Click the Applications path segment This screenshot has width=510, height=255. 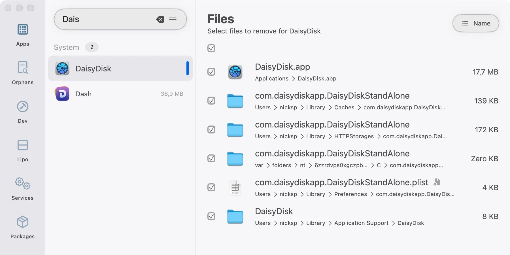(x=272, y=78)
